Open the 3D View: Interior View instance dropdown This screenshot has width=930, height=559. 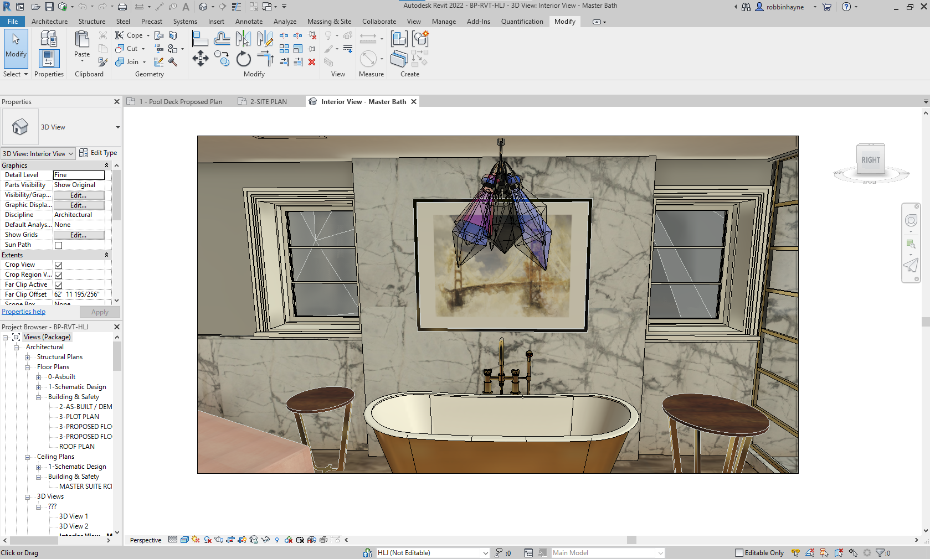click(38, 154)
